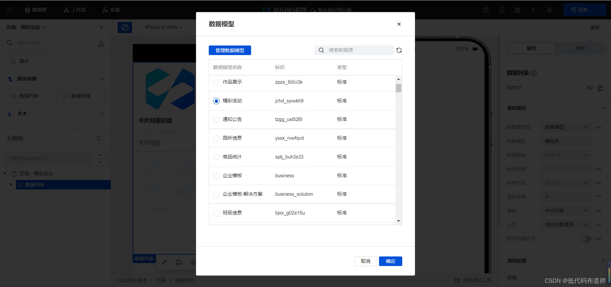The height and width of the screenshot is (287, 611).
Task: Click the 发布 publish button
Action: pos(579,10)
